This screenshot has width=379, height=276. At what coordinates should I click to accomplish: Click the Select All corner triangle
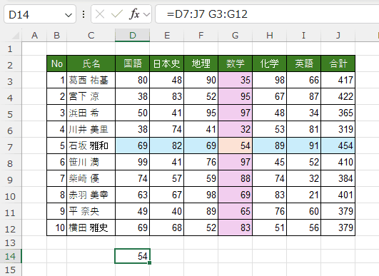coord(16,36)
